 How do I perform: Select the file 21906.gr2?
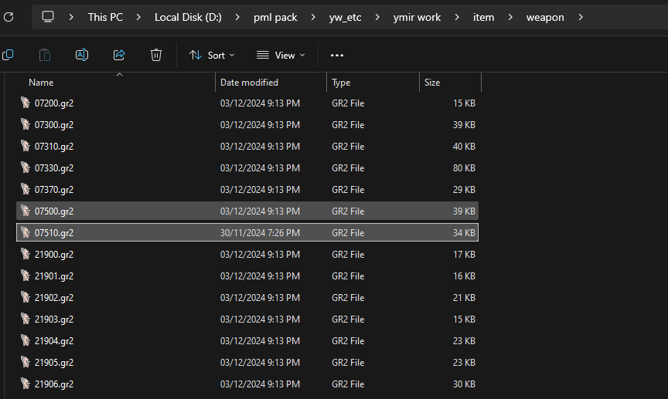pos(54,384)
